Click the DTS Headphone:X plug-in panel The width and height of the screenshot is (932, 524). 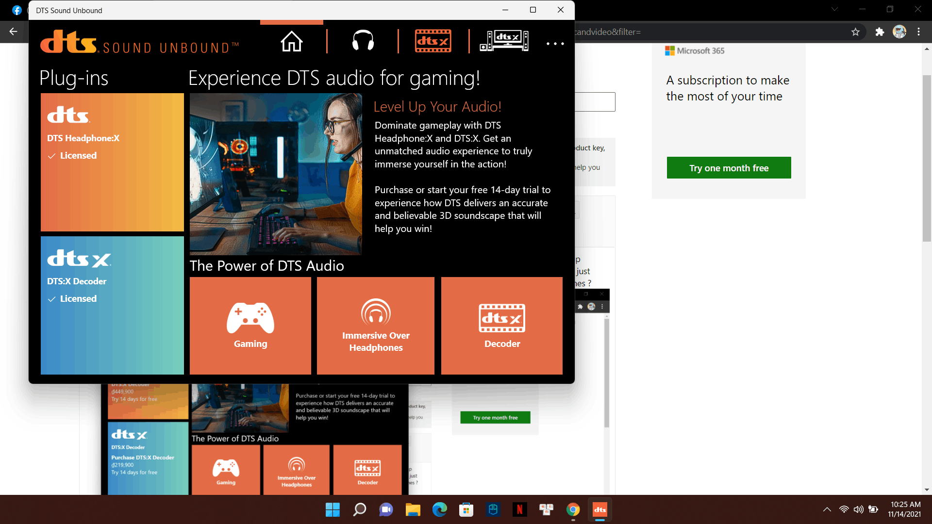click(112, 162)
